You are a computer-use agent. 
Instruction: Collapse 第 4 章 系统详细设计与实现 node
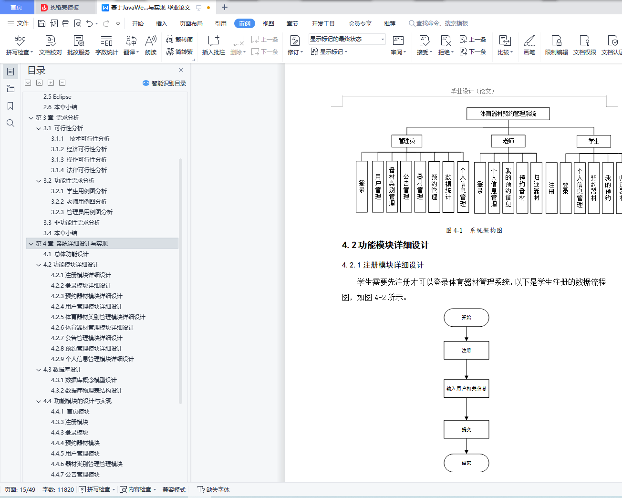(x=31, y=244)
